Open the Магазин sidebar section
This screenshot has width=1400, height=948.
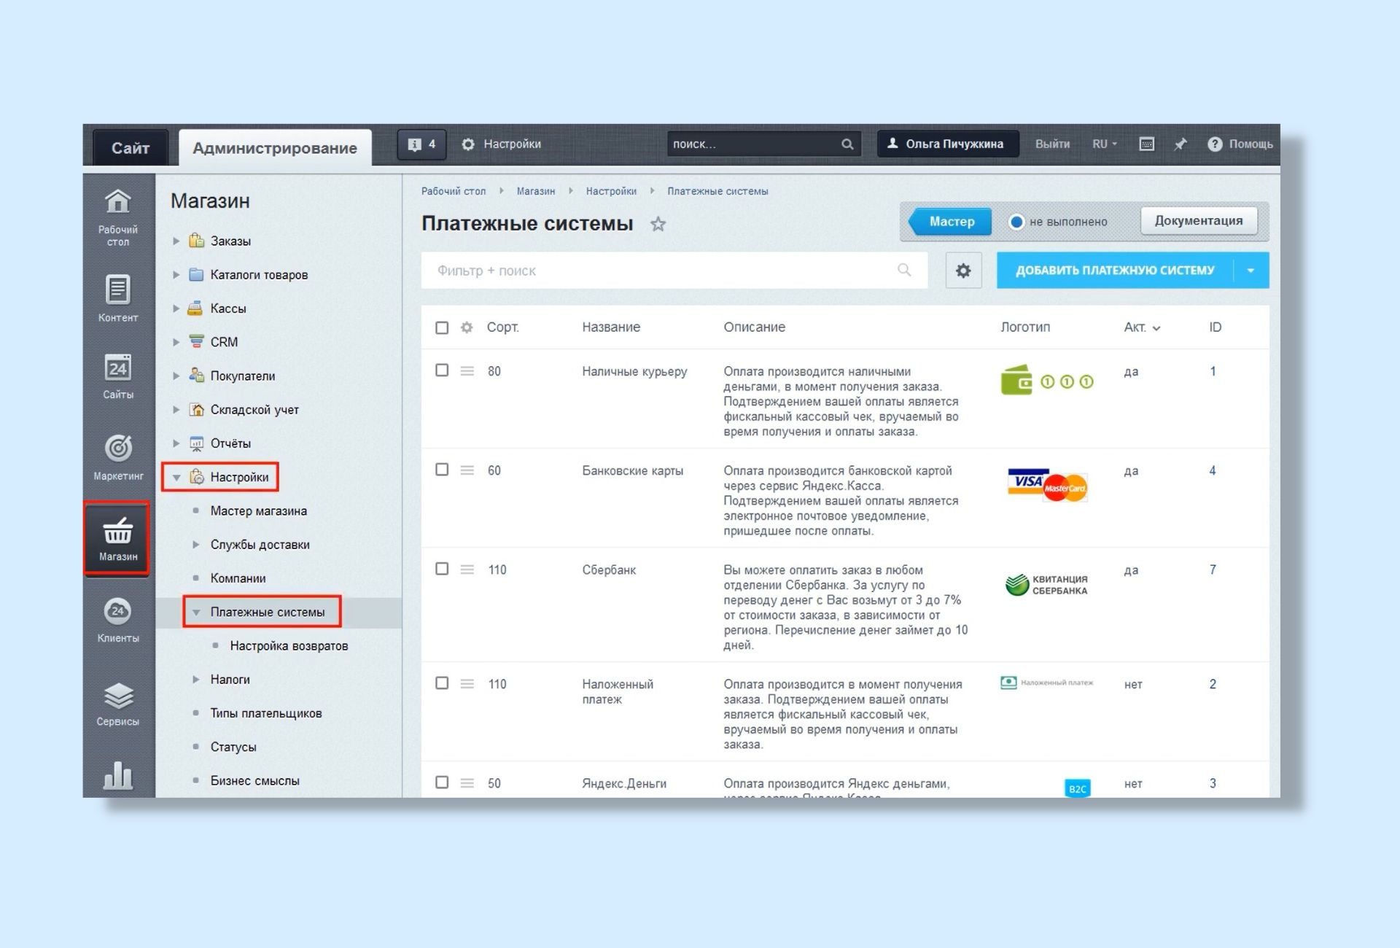coord(117,538)
